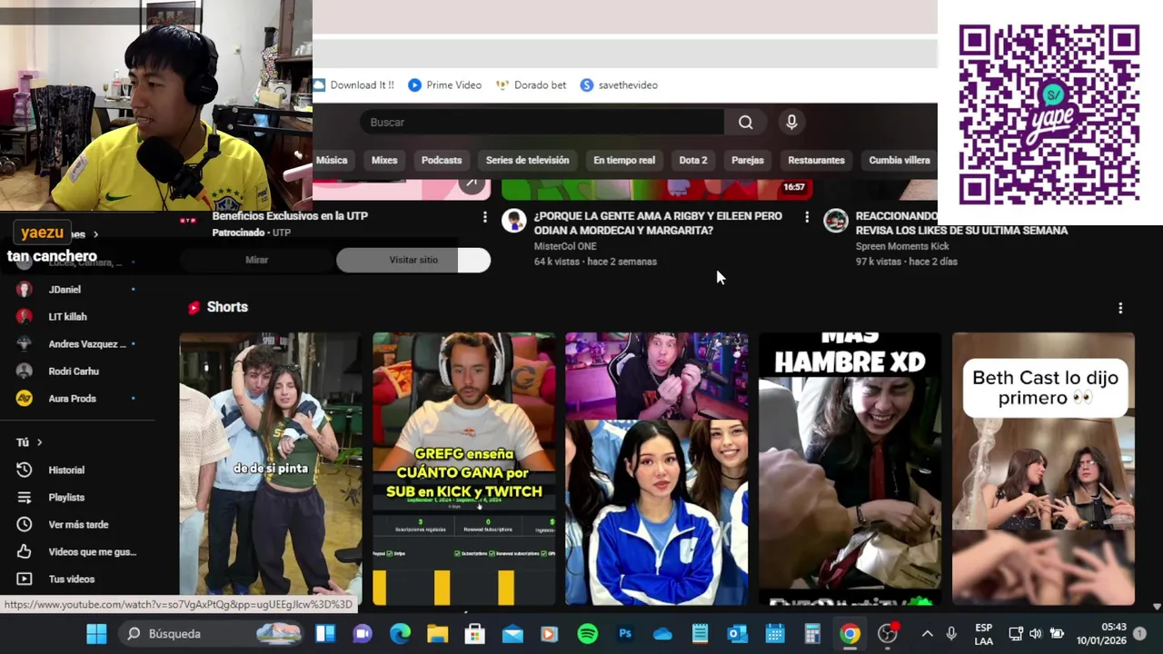The height and width of the screenshot is (654, 1163).
Task: Open Spreen Moments Kick channel avatar
Action: point(836,221)
